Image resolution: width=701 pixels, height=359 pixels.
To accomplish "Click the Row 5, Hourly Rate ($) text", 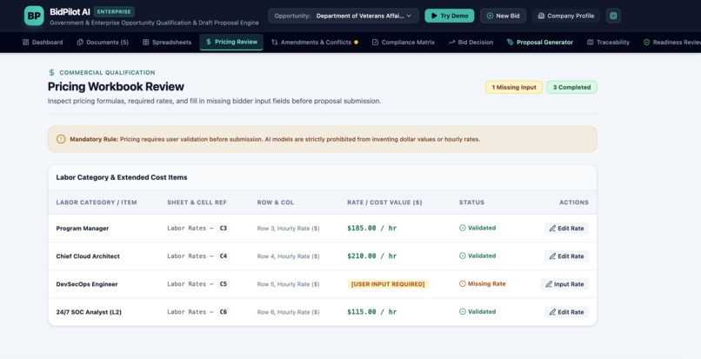I will click(289, 284).
